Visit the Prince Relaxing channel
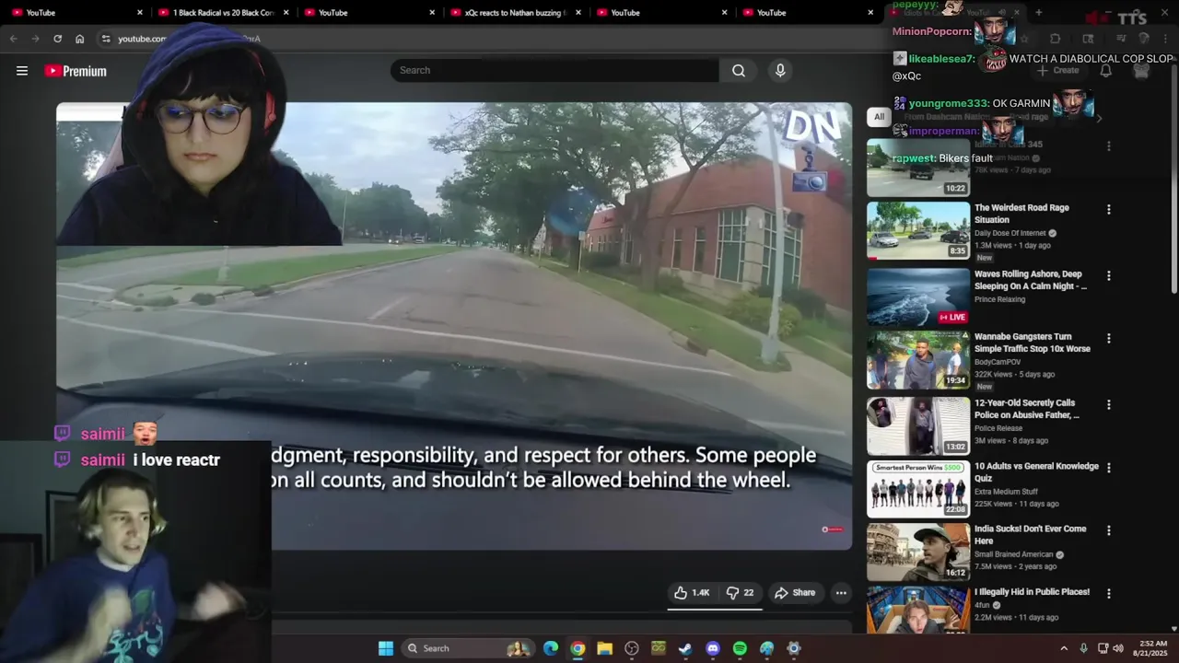1179x663 pixels. 999,299
